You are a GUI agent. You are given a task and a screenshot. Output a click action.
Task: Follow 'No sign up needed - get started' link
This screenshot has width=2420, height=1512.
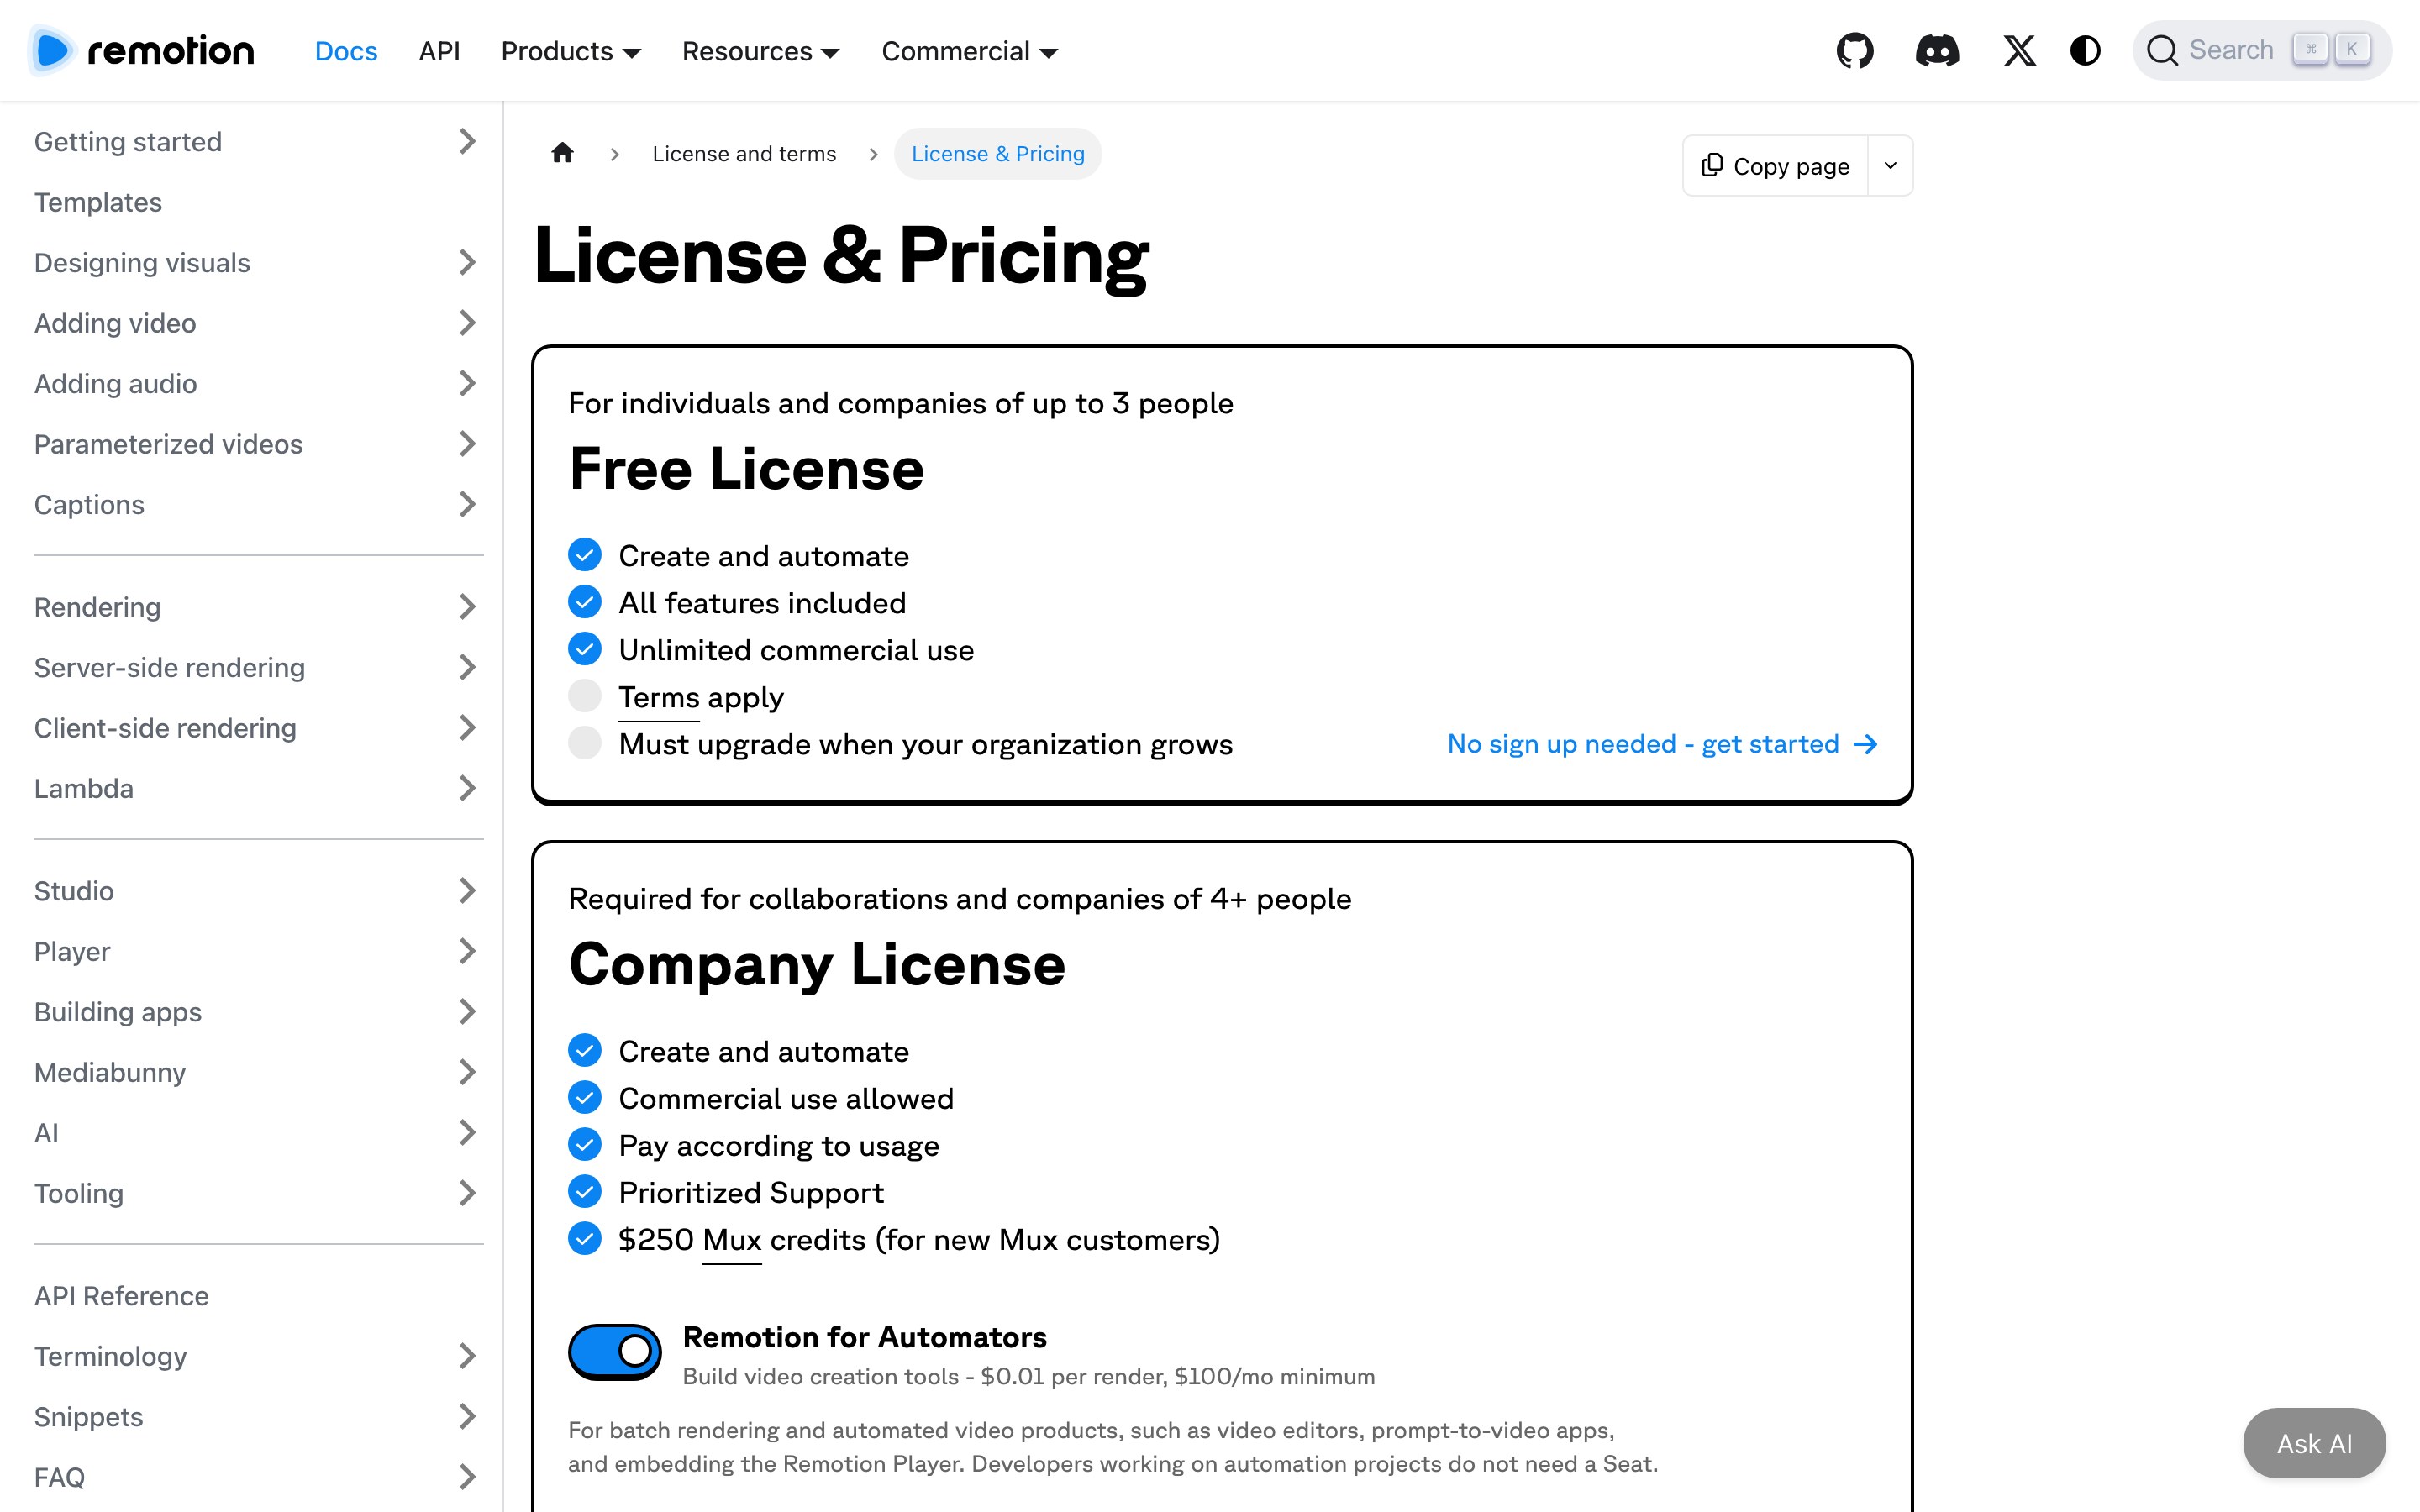click(x=1662, y=744)
